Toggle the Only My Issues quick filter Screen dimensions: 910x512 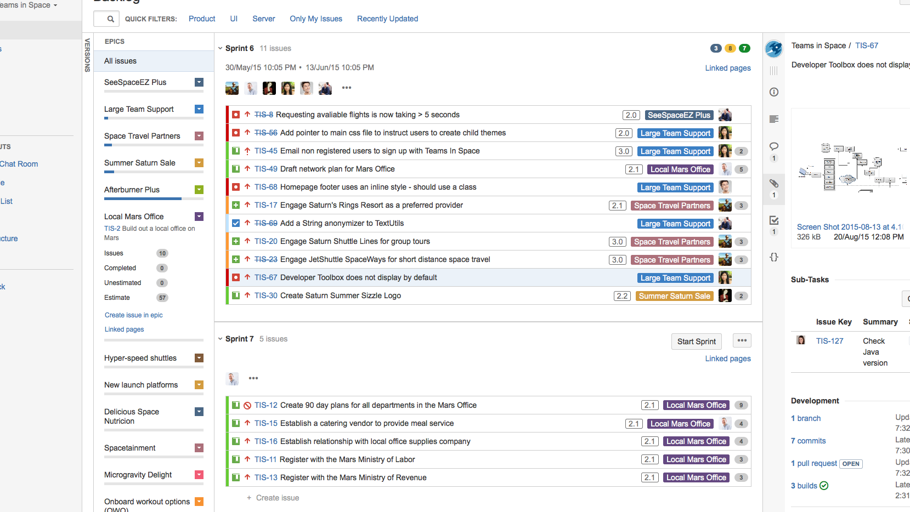[315, 19]
